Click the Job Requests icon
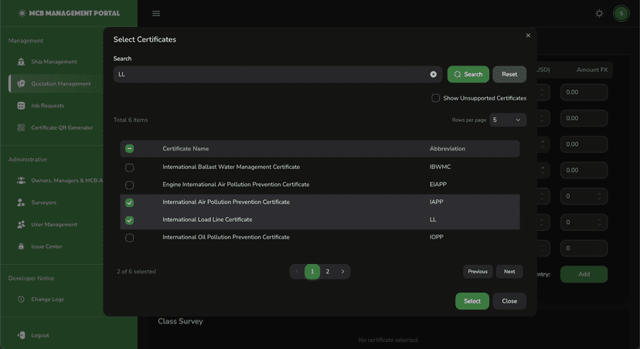The image size is (640, 349). pyautogui.click(x=21, y=106)
